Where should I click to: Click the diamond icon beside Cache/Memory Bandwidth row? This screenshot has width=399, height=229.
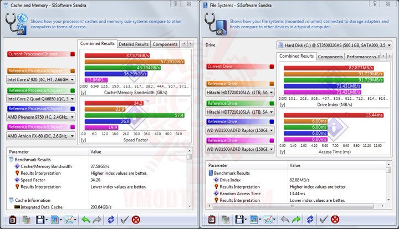17,166
